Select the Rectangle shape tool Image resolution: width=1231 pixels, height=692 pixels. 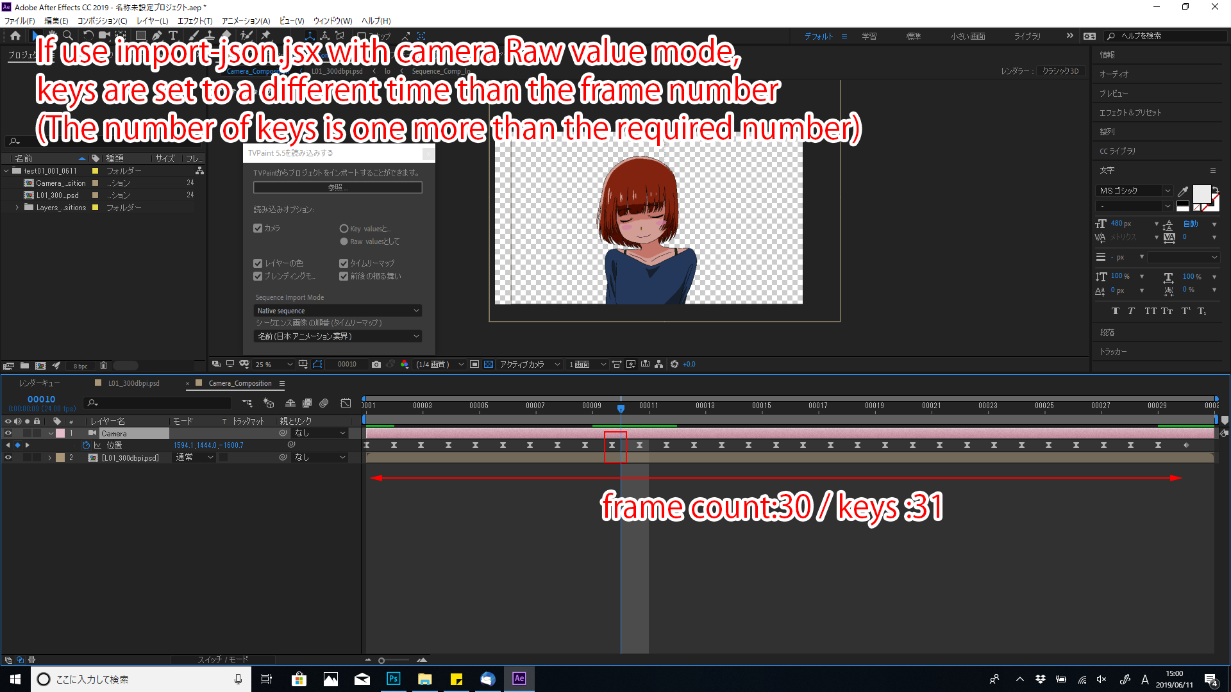click(141, 36)
